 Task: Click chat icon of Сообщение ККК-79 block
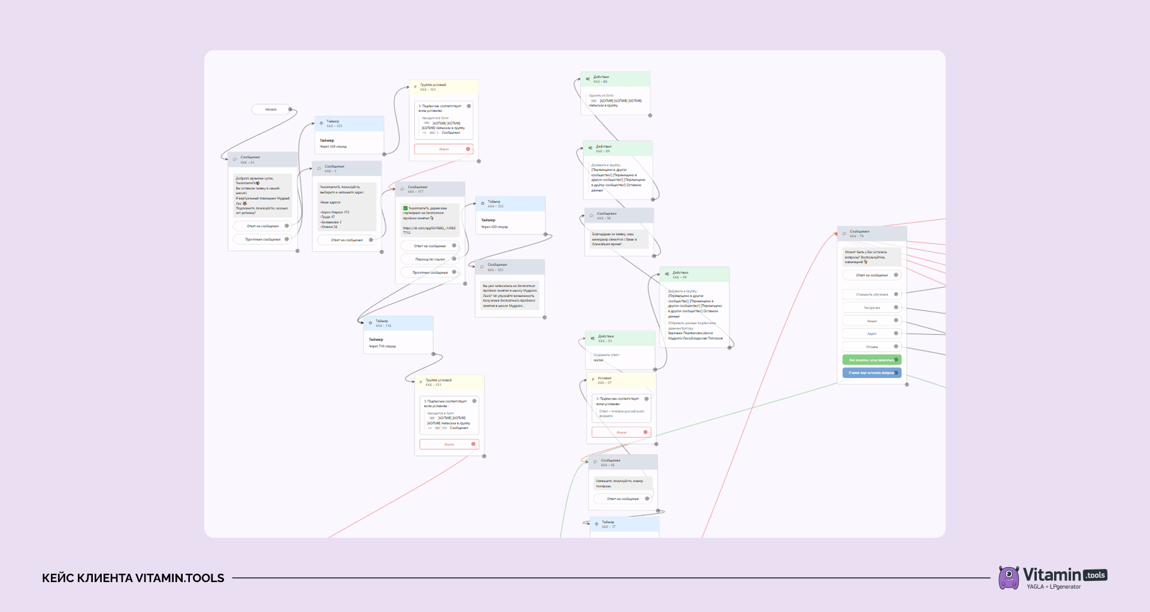(844, 233)
